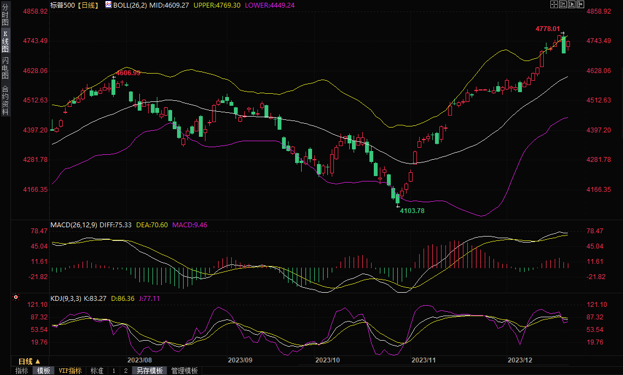The image size is (623, 375).
Task: Click the crosshair cursor icon at top right
Action: coord(554,4)
